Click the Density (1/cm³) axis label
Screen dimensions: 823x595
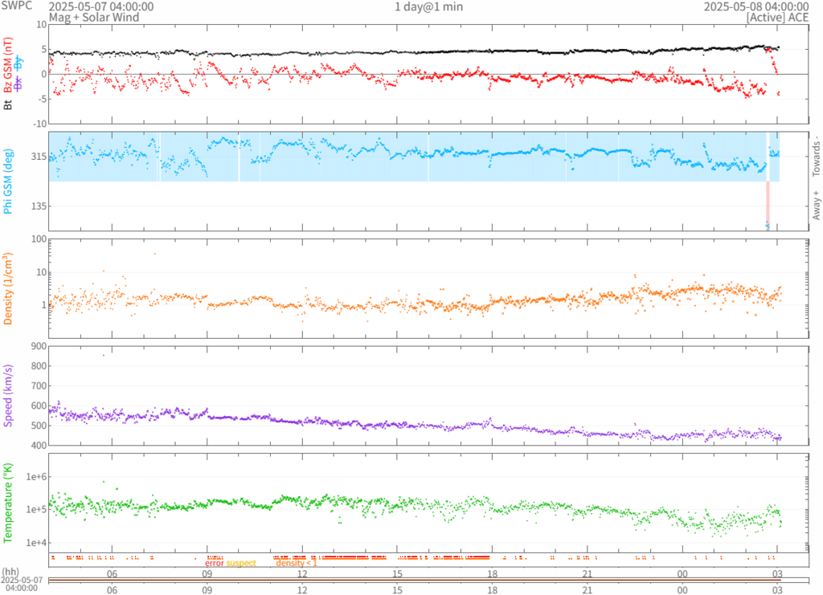tap(10, 288)
